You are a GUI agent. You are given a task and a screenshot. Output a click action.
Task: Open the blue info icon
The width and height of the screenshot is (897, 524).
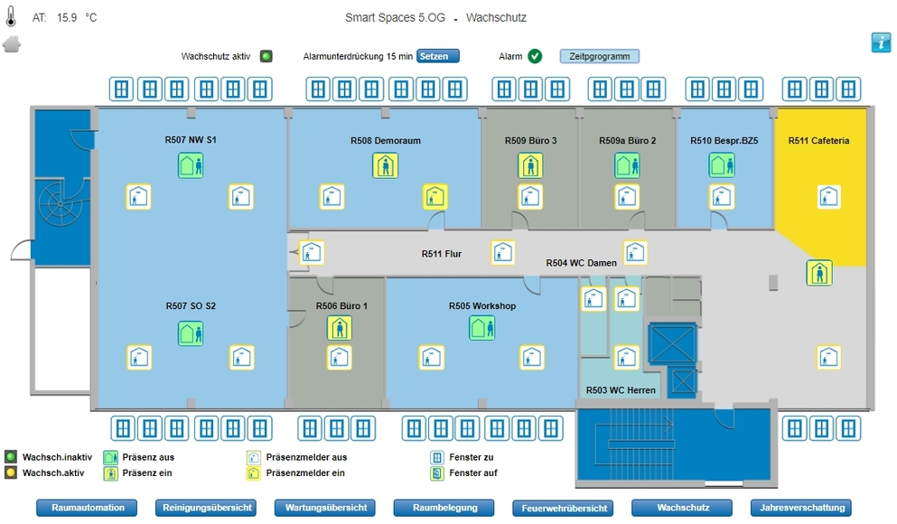point(881,42)
